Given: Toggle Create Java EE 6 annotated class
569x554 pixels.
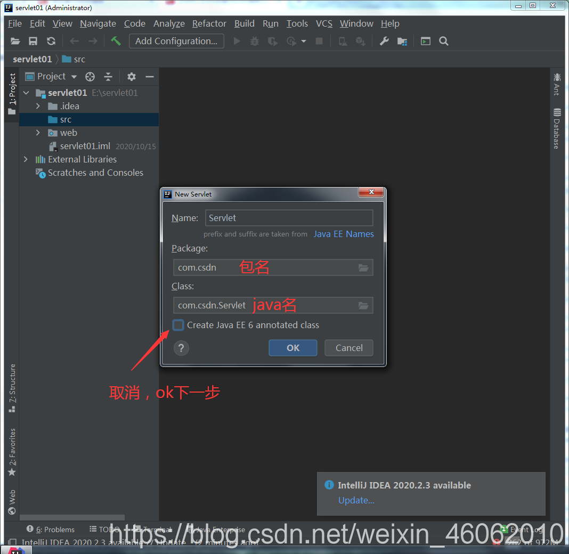Looking at the screenshot, I should tap(178, 325).
